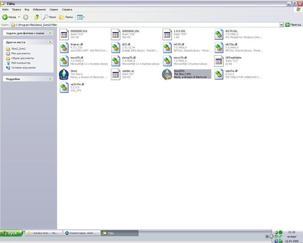Select the 00000000.256 file icon
Image resolution: width=303 pixels, height=243 pixels.
(116, 34)
